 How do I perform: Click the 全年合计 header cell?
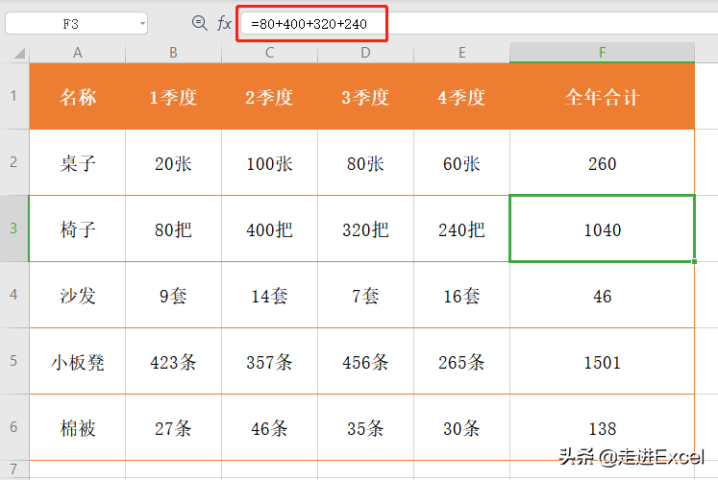[x=602, y=96]
